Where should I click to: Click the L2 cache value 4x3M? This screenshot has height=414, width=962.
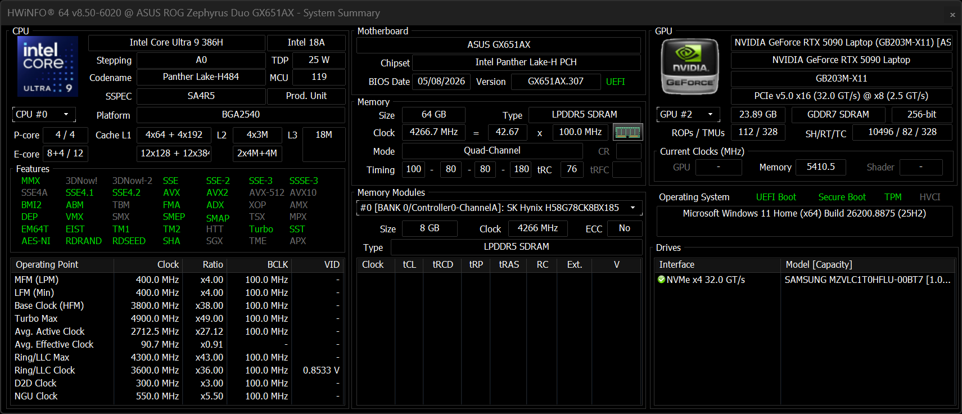click(x=258, y=135)
